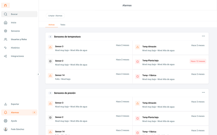Navigate to Integraciones
The height and width of the screenshot is (135, 217).
(x=17, y=56)
